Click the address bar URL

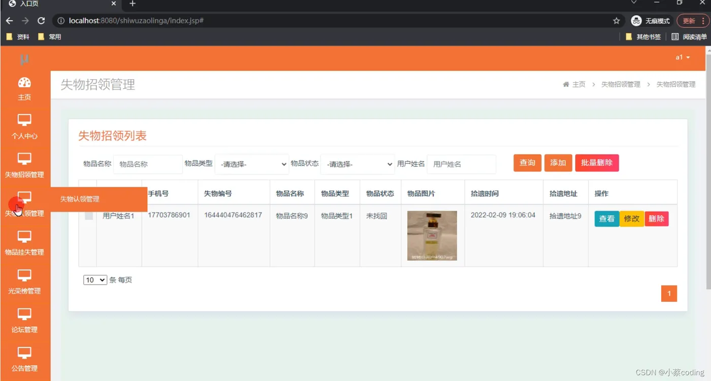pos(136,21)
